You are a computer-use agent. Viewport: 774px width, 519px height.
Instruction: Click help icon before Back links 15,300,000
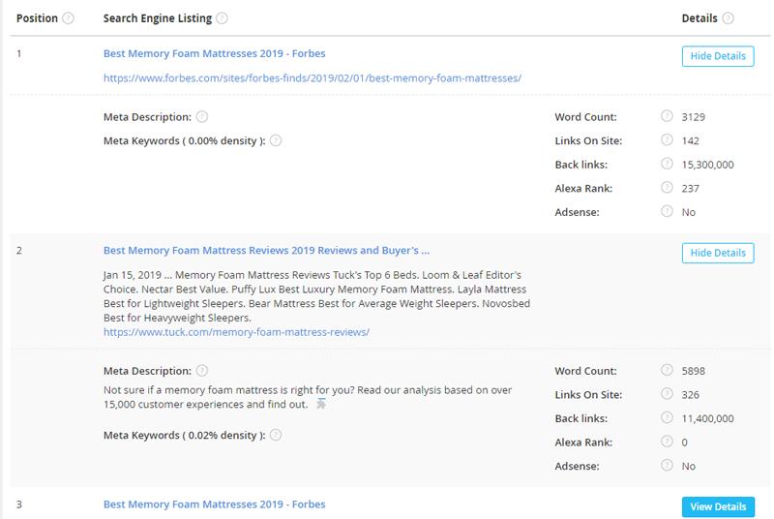[667, 165]
